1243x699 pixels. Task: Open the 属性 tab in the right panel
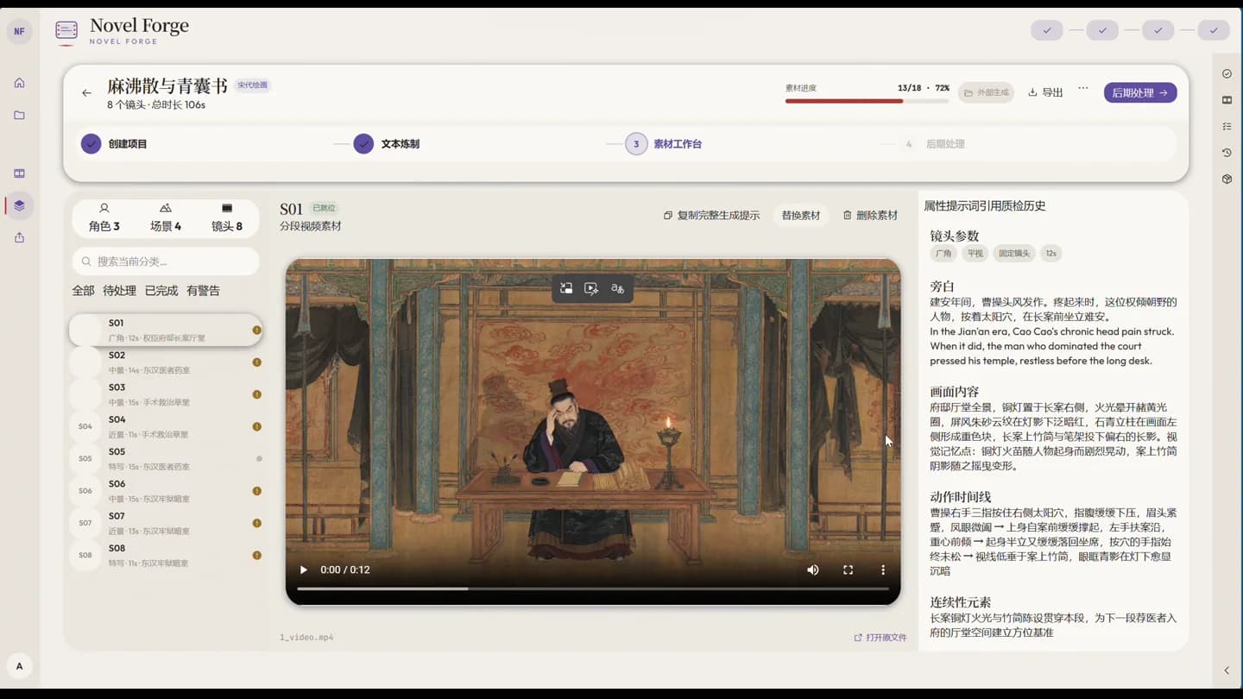(x=936, y=206)
